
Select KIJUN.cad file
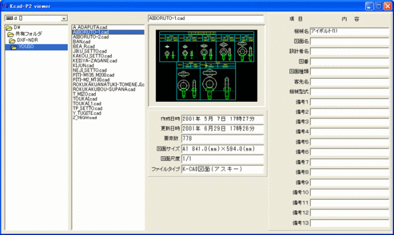pos(84,65)
